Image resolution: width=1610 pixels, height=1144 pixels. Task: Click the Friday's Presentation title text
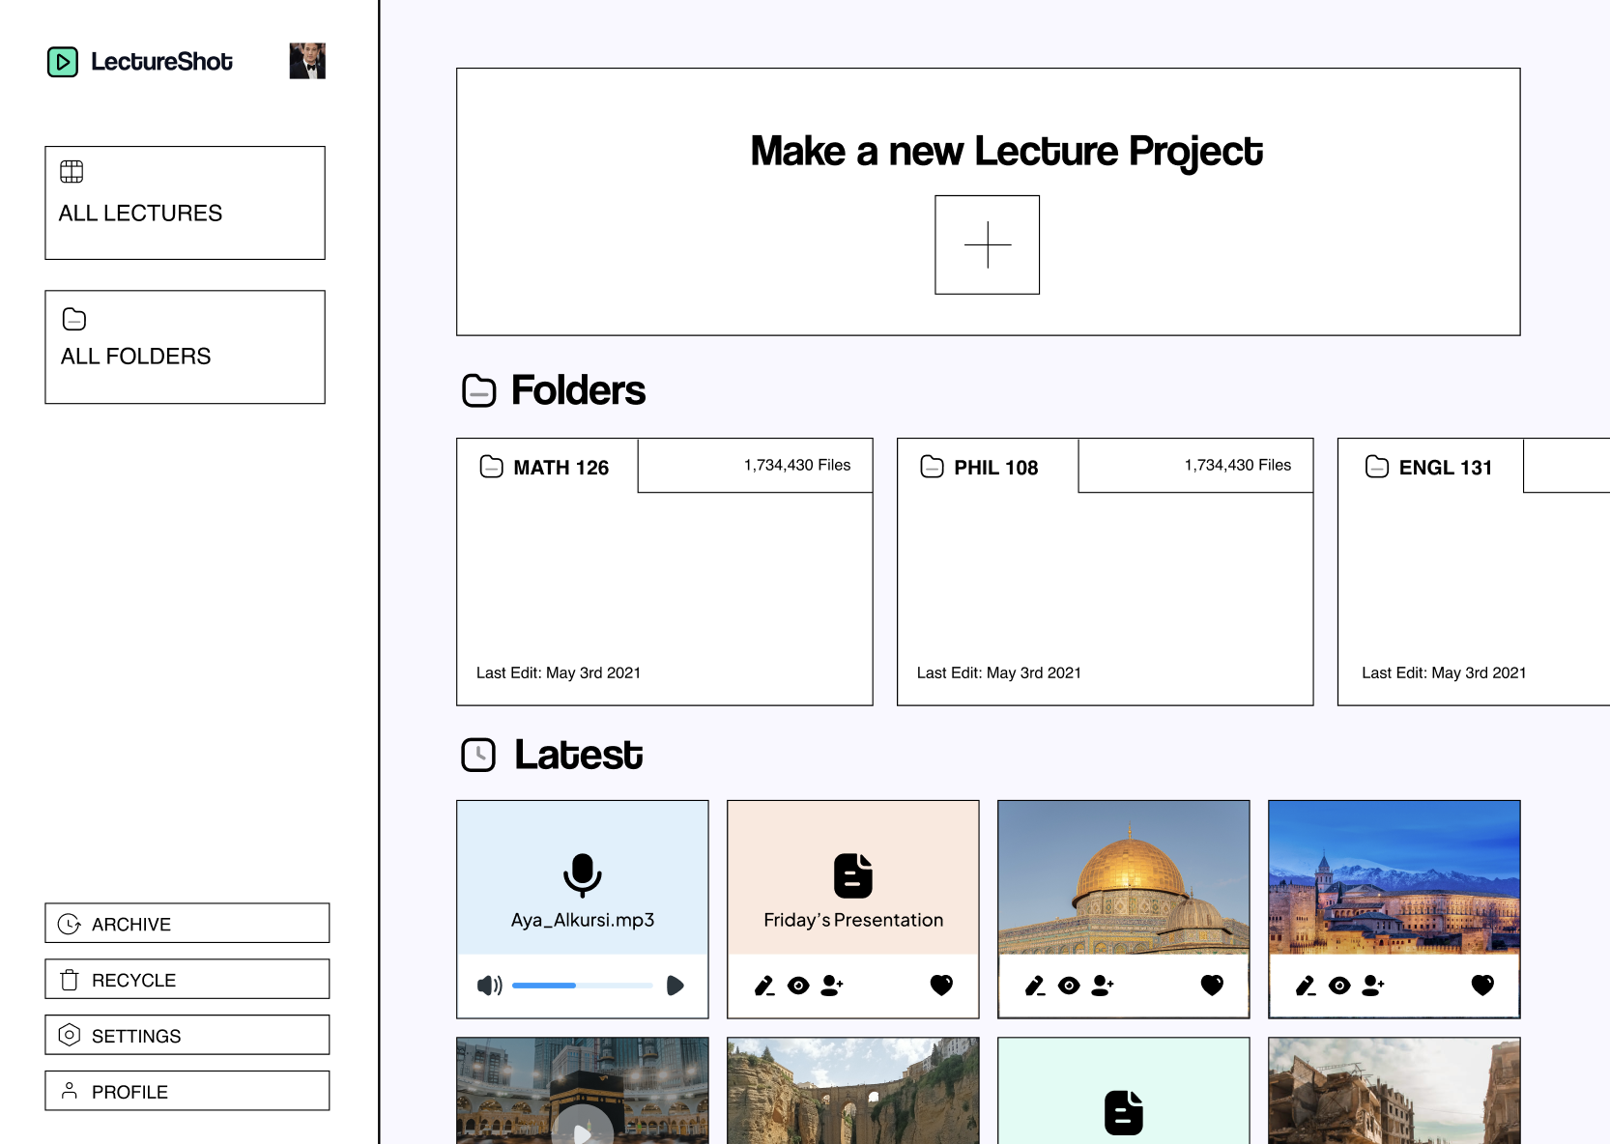tap(853, 920)
